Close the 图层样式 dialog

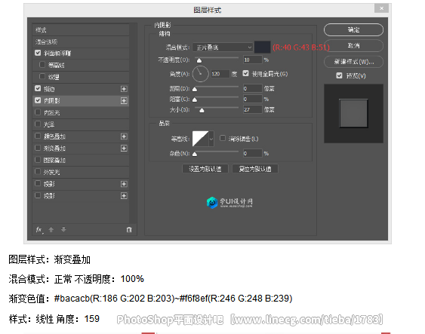tap(381, 8)
